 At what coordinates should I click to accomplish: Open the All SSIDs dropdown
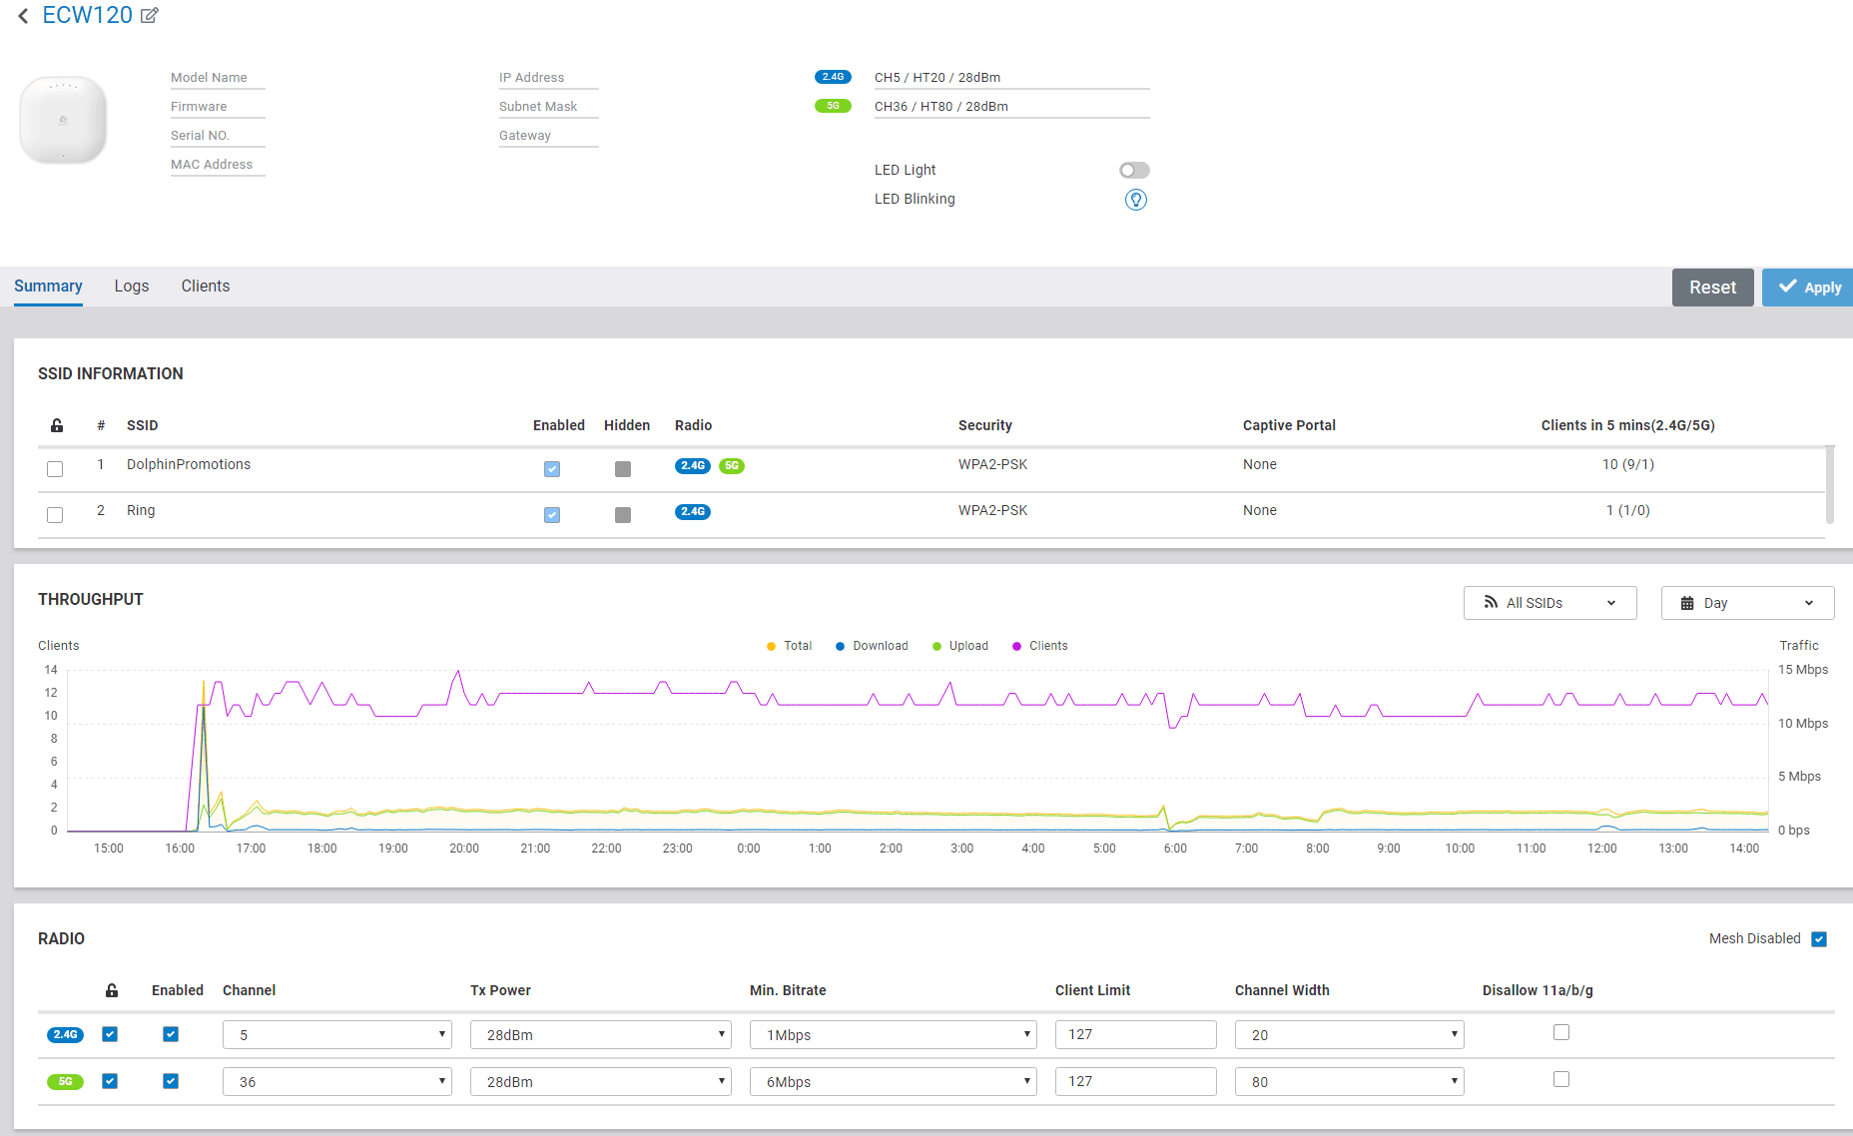(1549, 603)
